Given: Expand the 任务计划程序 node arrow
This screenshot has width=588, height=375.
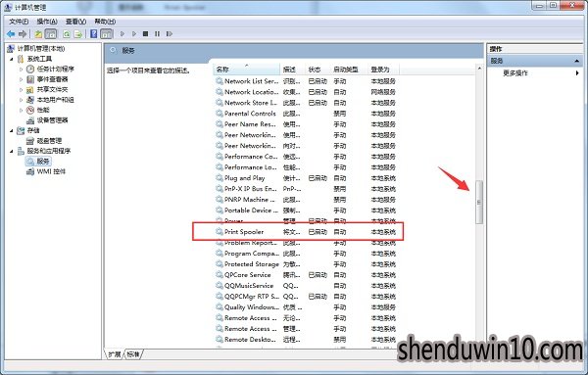Looking at the screenshot, I should pyautogui.click(x=21, y=69).
